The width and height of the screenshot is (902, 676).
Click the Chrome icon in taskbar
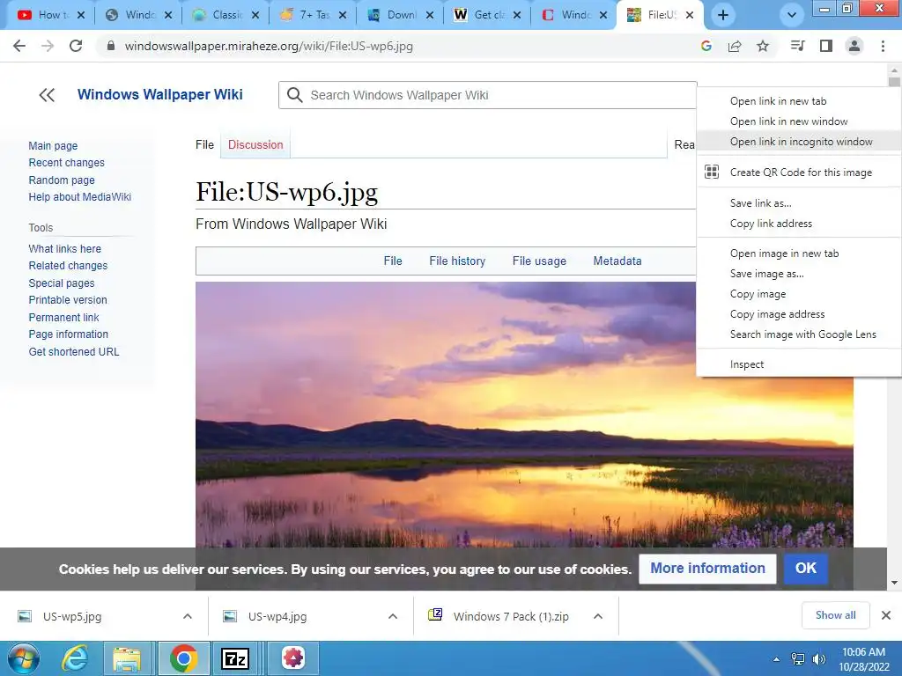click(183, 658)
